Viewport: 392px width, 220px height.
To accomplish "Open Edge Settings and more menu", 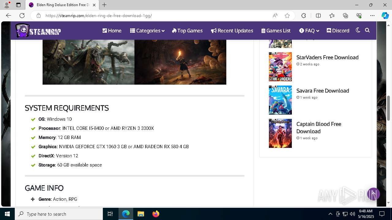I will tap(372, 16).
